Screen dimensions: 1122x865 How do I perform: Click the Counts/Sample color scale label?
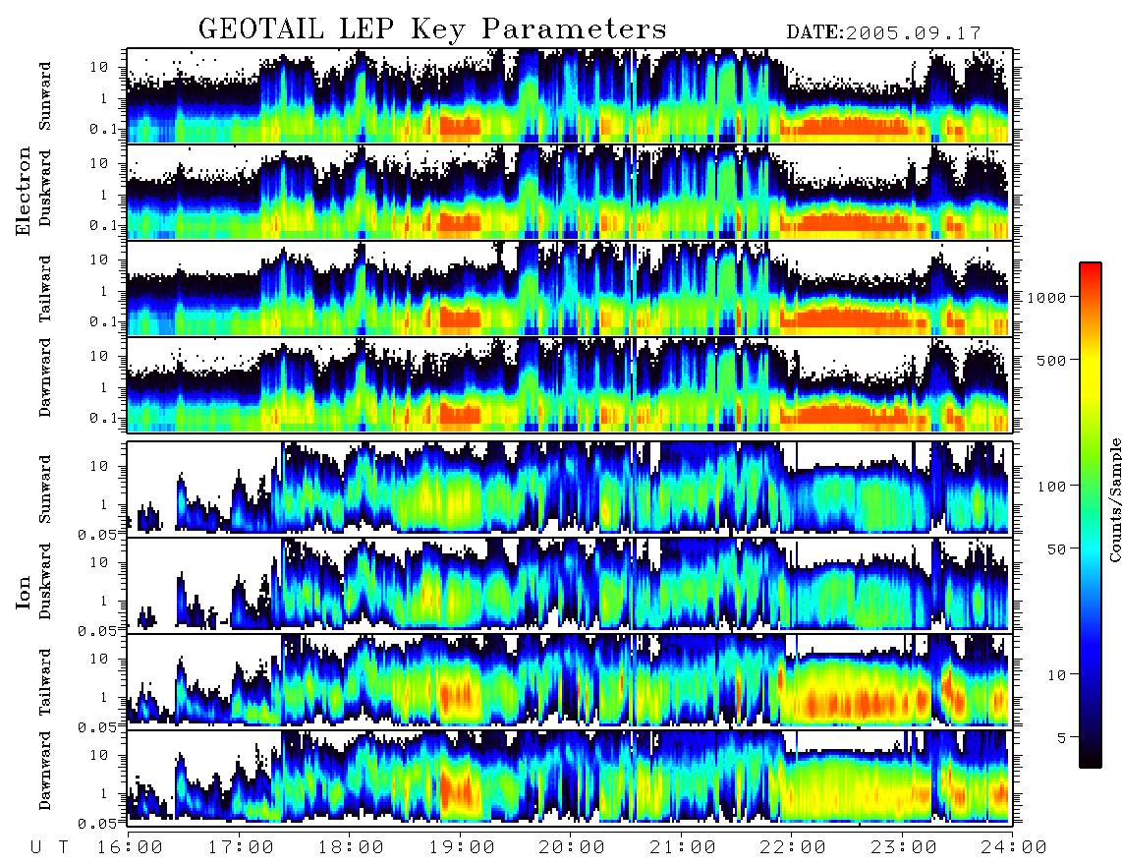[x=1114, y=500]
